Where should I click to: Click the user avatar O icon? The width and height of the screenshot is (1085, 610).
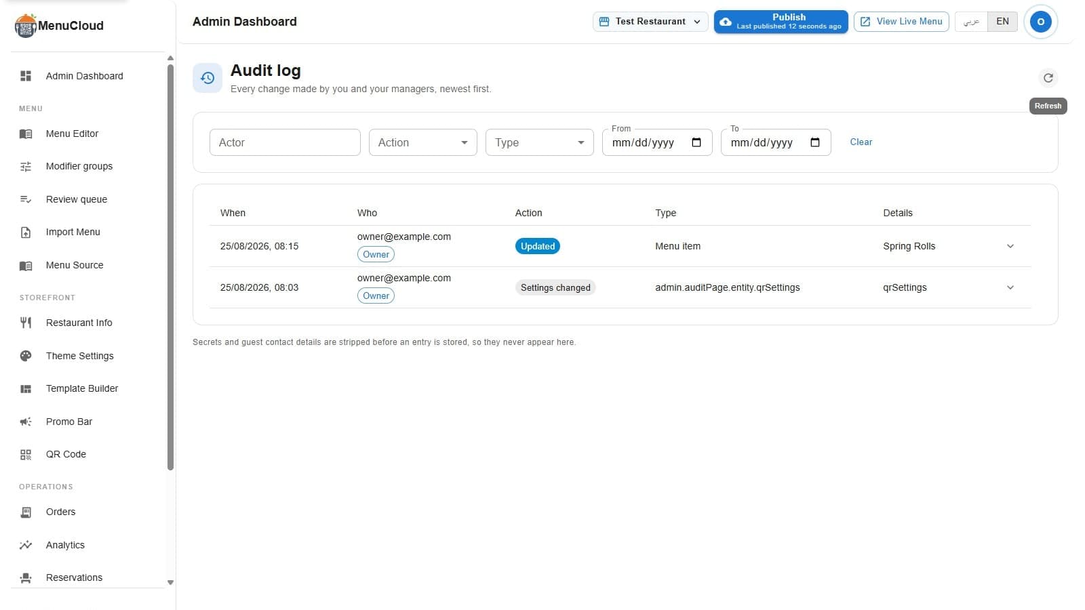[1041, 22]
